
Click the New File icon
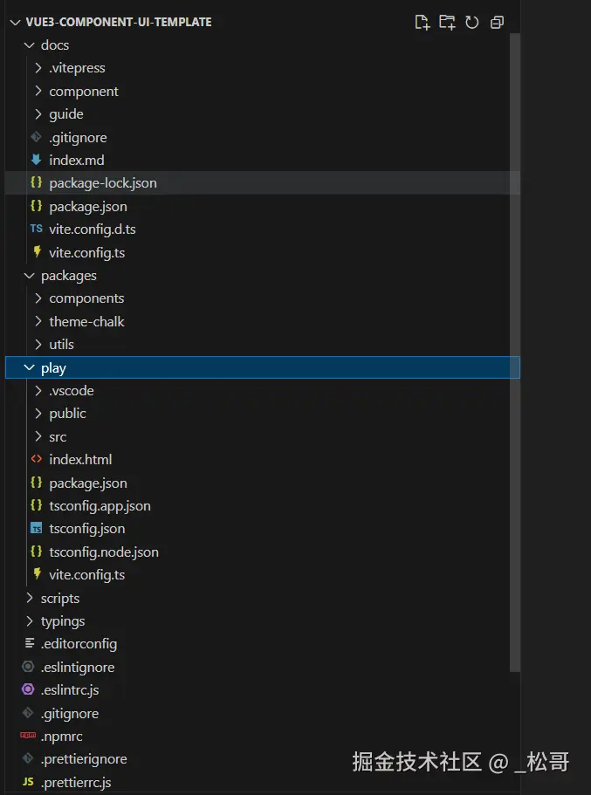point(422,23)
